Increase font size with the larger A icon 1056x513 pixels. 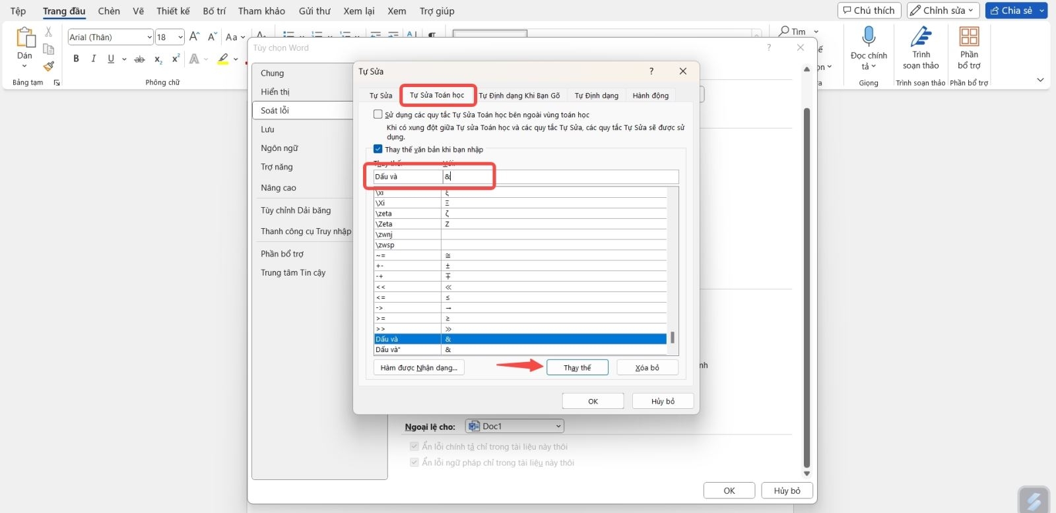pos(194,37)
